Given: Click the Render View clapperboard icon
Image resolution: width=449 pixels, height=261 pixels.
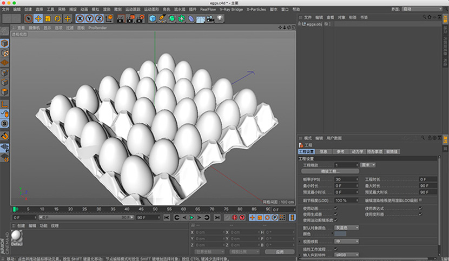Looking at the screenshot, I should [120, 18].
